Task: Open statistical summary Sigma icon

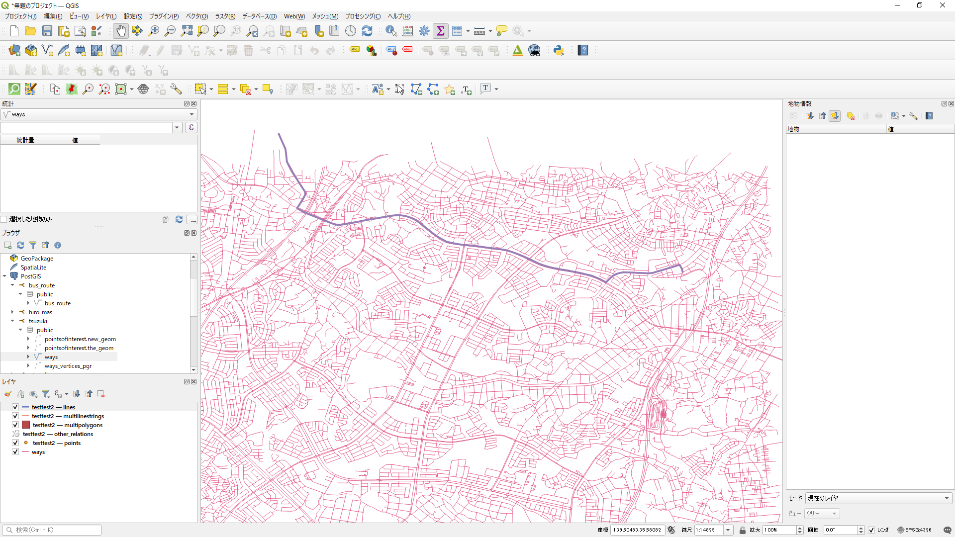Action: click(440, 31)
